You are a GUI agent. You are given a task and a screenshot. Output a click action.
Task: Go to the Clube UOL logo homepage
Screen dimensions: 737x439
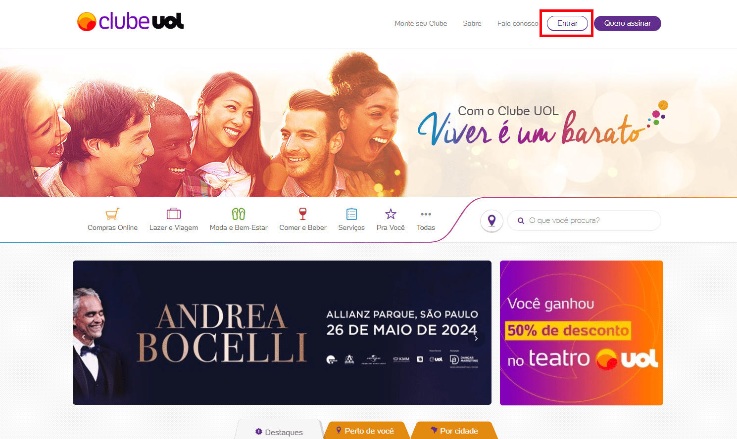point(131,21)
